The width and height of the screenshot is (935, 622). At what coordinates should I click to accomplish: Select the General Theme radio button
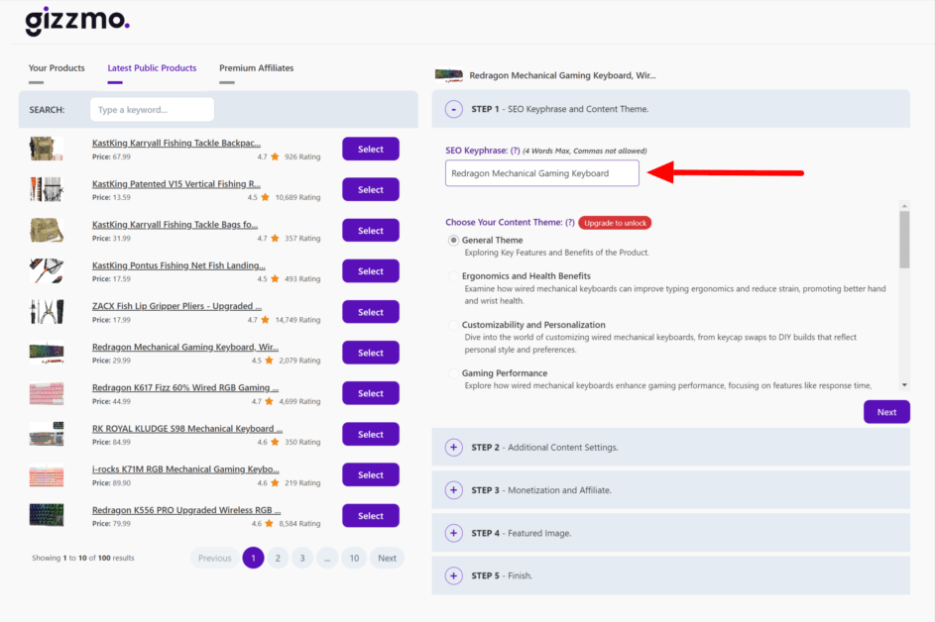click(x=453, y=240)
